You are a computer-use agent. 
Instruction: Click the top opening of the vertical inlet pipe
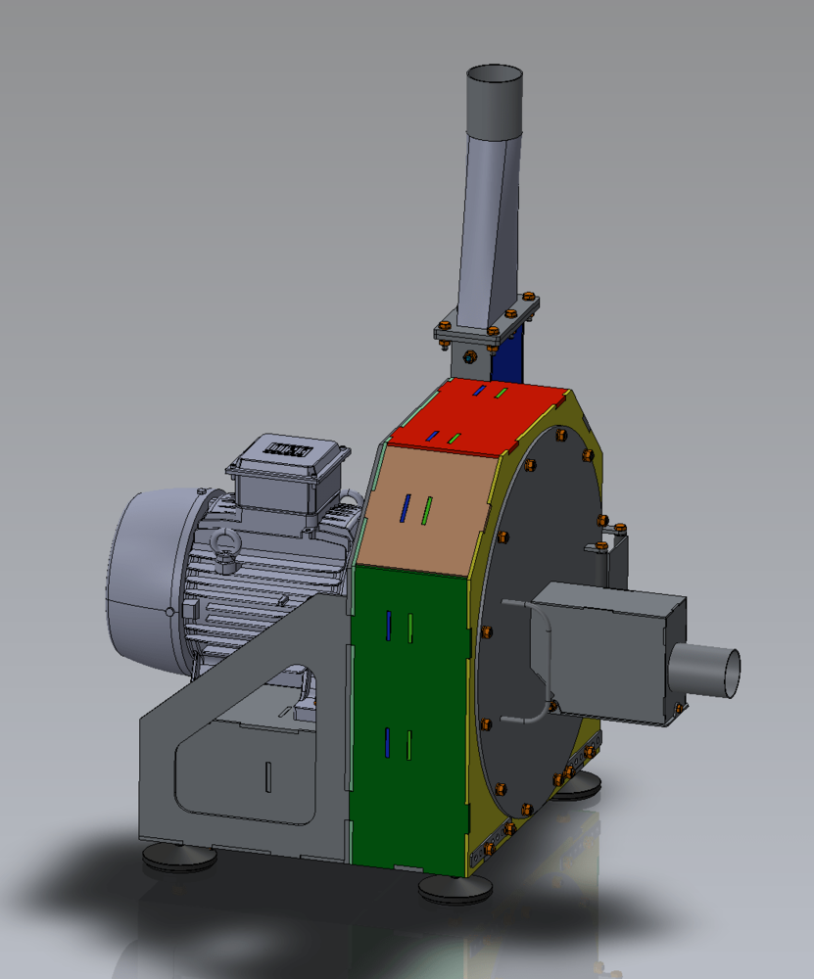tap(495, 75)
